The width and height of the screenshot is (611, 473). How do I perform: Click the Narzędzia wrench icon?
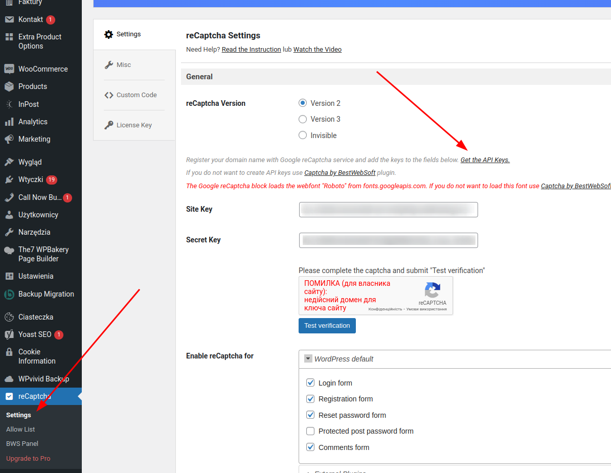(9, 232)
